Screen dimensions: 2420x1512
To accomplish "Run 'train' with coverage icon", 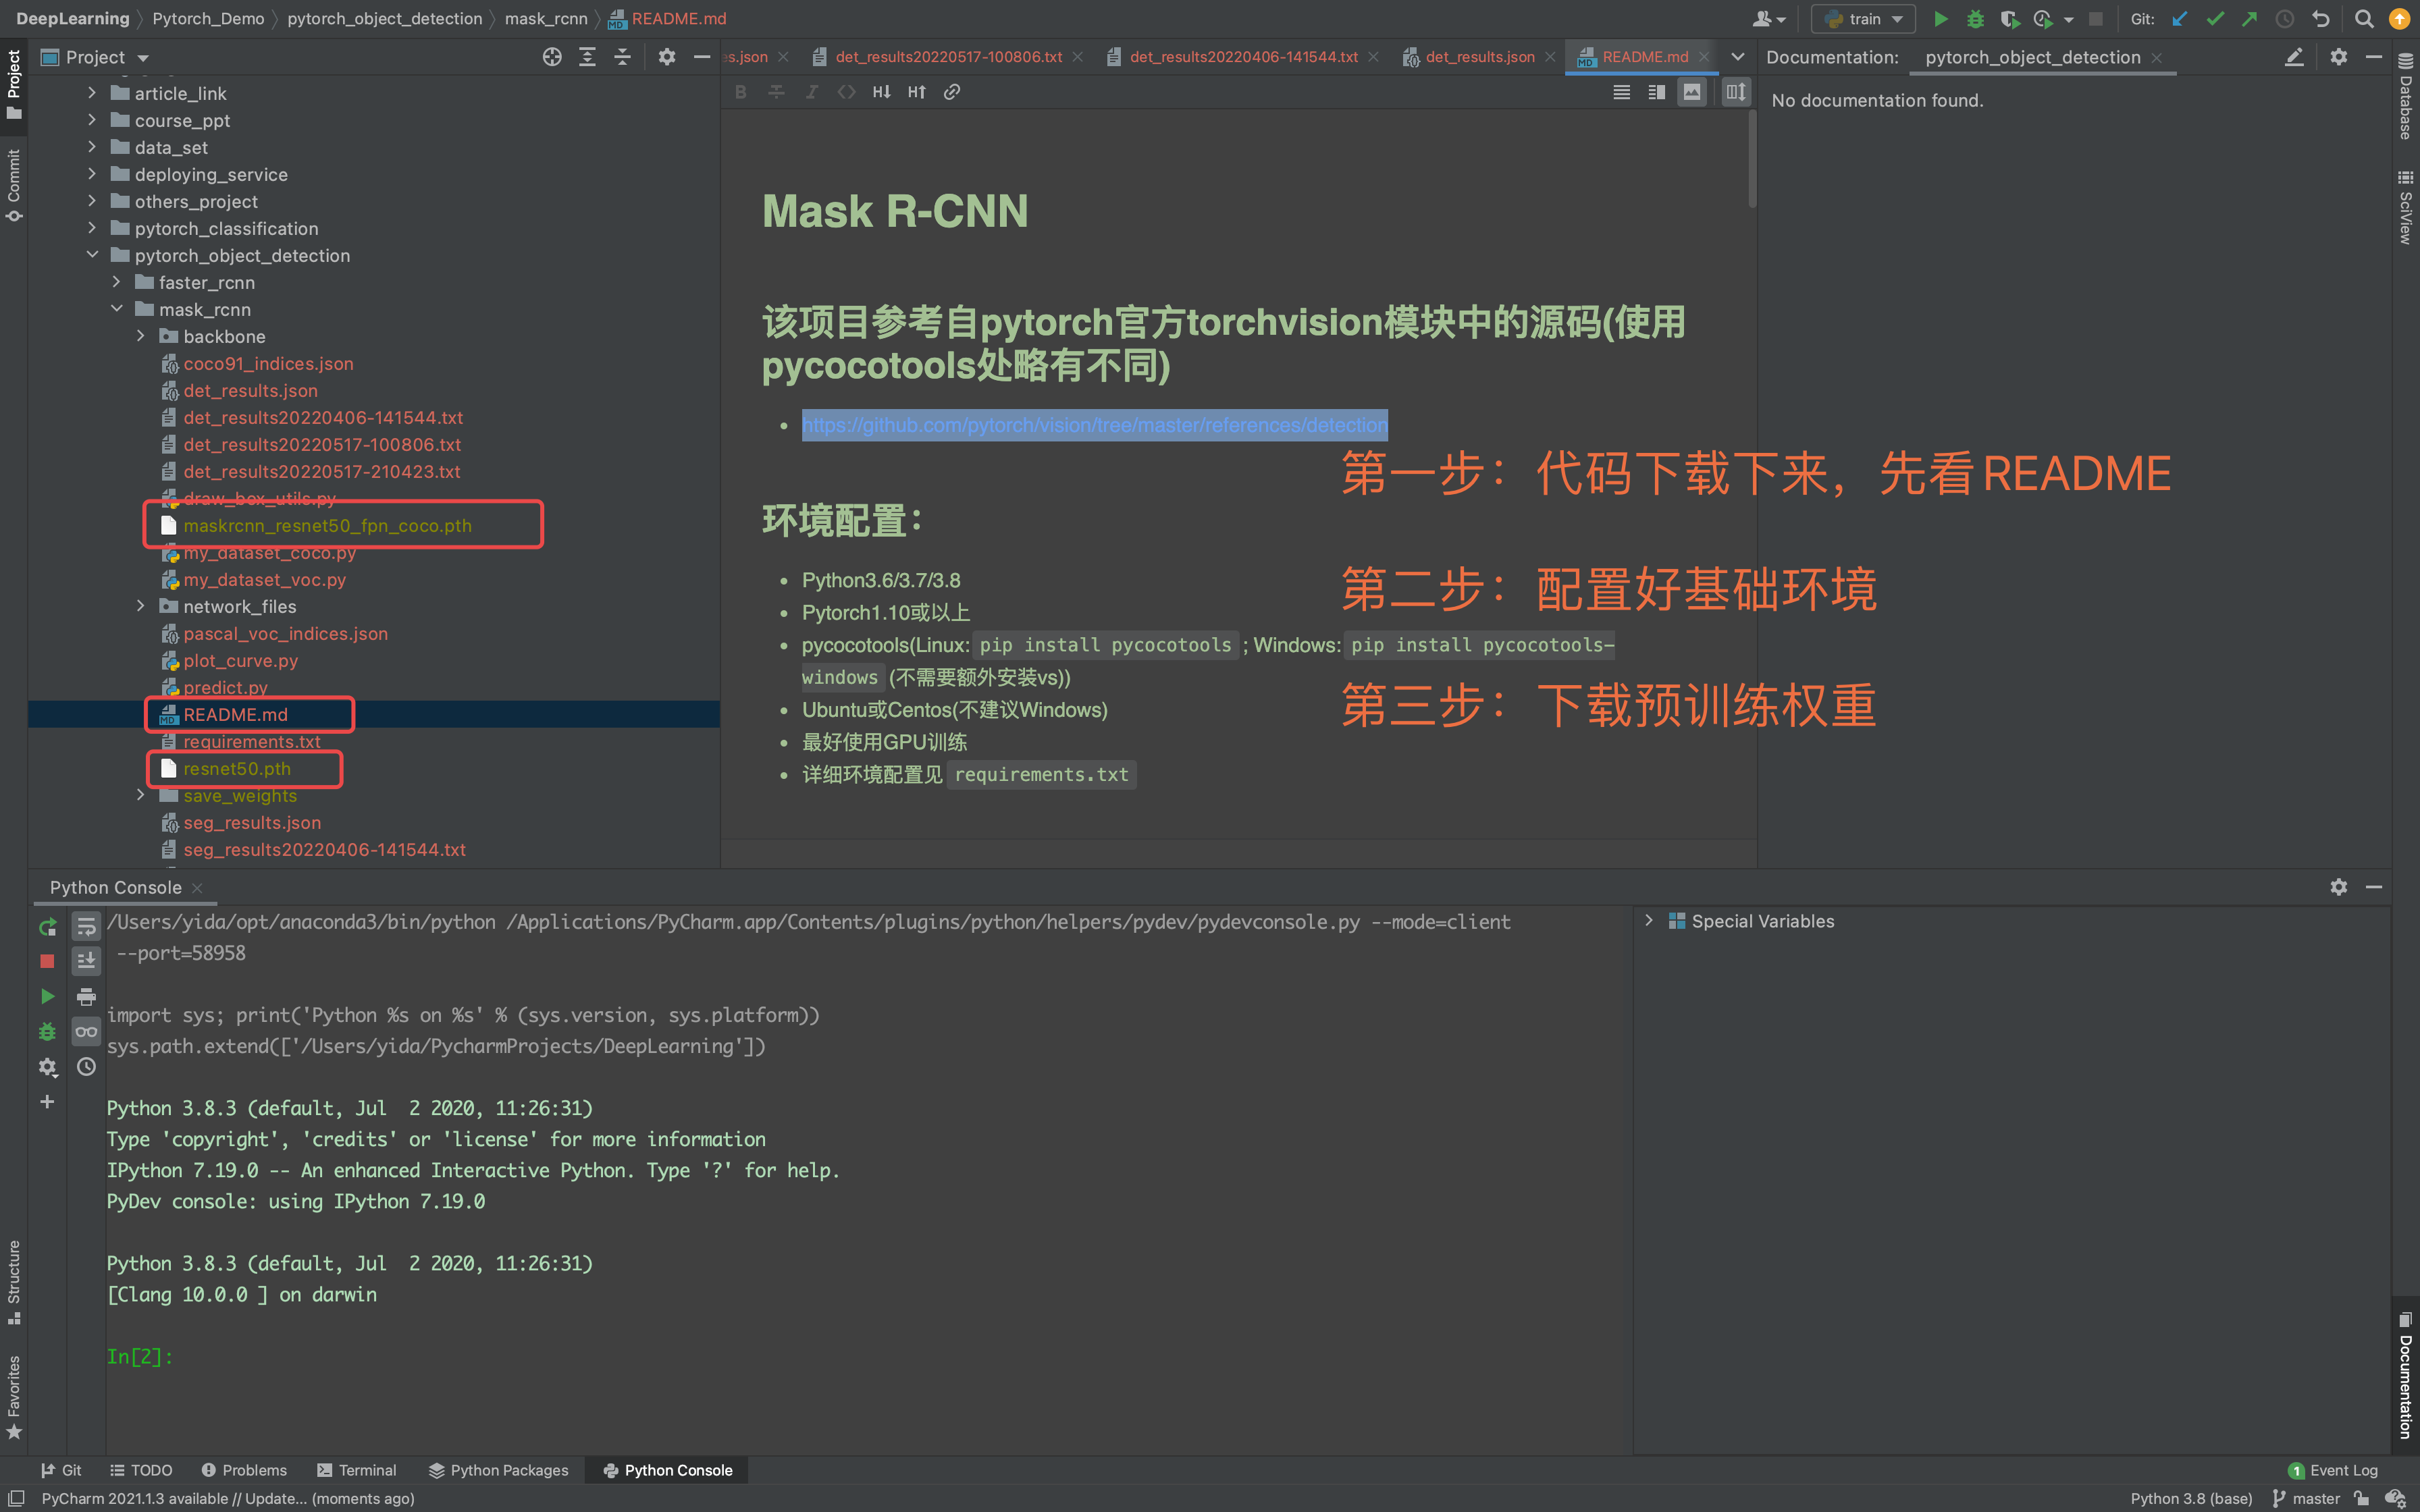I will point(2010,18).
